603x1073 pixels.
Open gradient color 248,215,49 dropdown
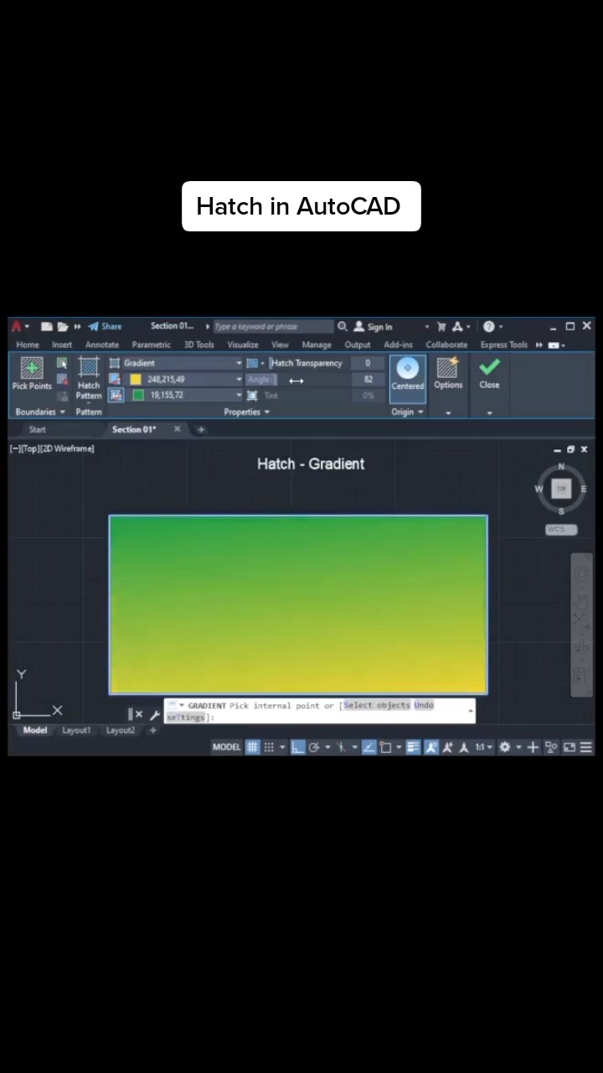click(239, 379)
